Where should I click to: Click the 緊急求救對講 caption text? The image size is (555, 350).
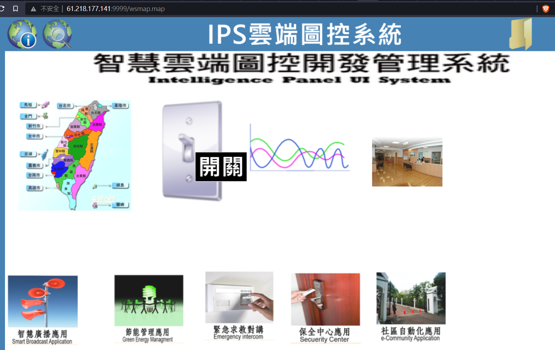coord(238,329)
